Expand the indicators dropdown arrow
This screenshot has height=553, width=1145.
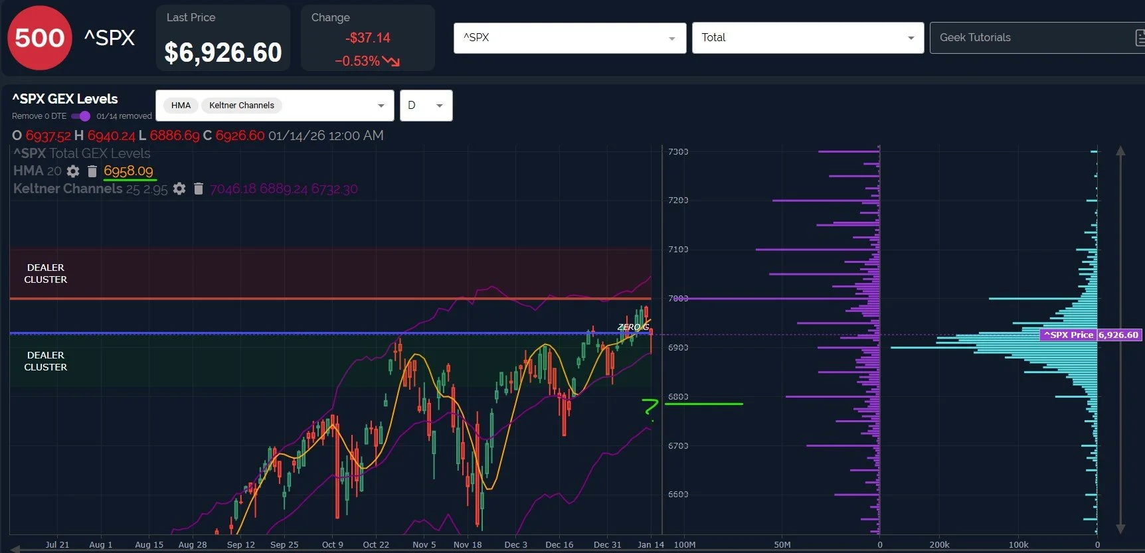[x=381, y=106]
